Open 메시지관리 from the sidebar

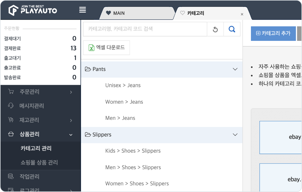click(32, 106)
